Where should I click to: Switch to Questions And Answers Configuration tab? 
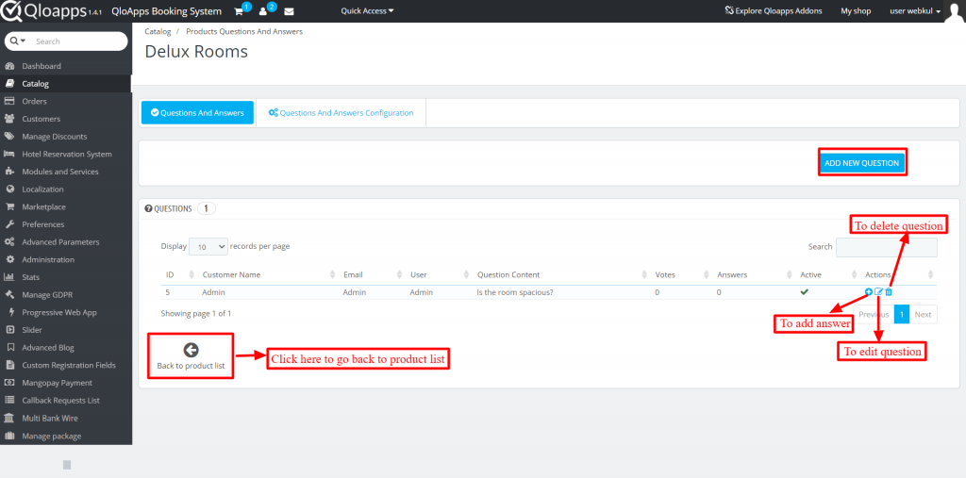click(x=341, y=113)
